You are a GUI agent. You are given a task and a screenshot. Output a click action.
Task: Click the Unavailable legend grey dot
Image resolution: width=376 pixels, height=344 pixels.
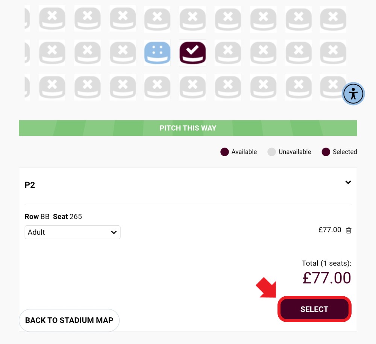(x=271, y=152)
